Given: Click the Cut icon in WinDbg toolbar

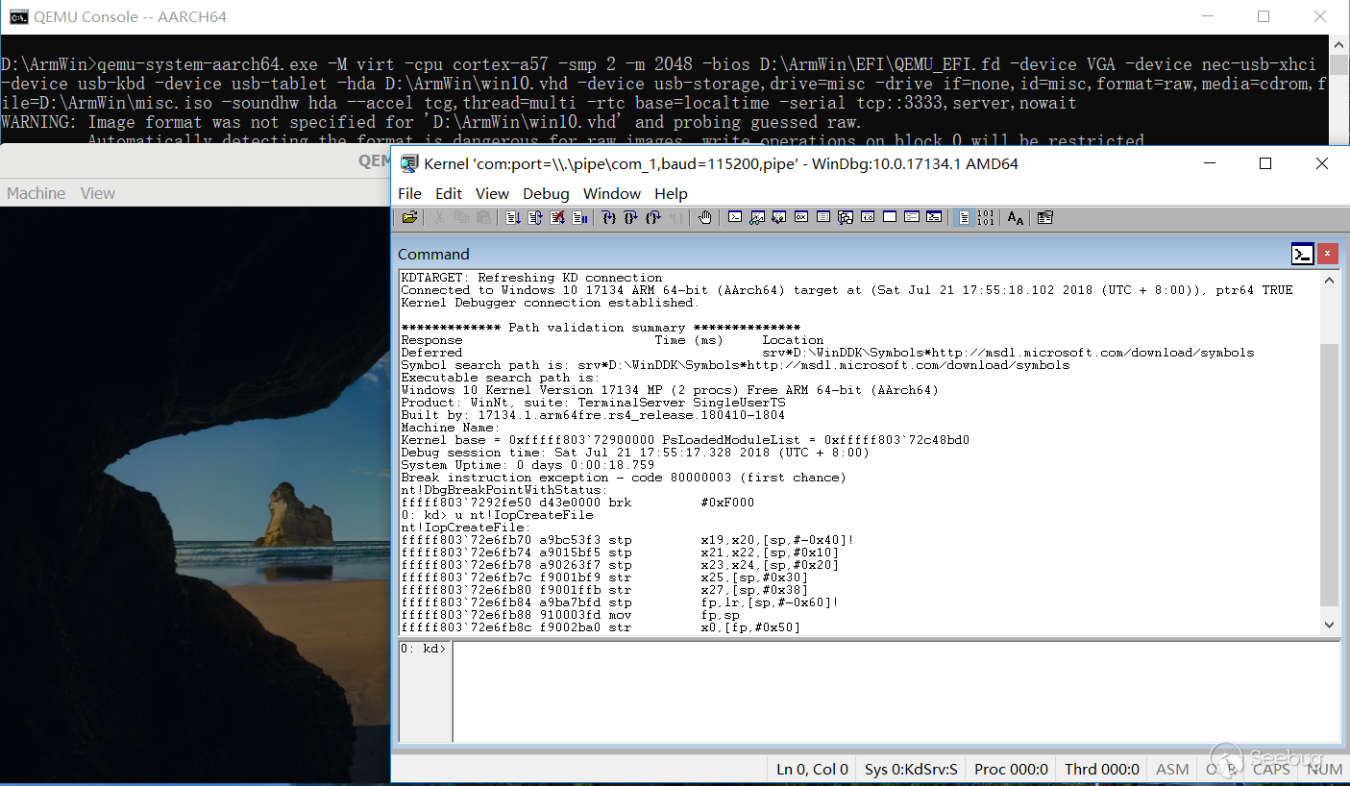Looking at the screenshot, I should click(x=438, y=218).
